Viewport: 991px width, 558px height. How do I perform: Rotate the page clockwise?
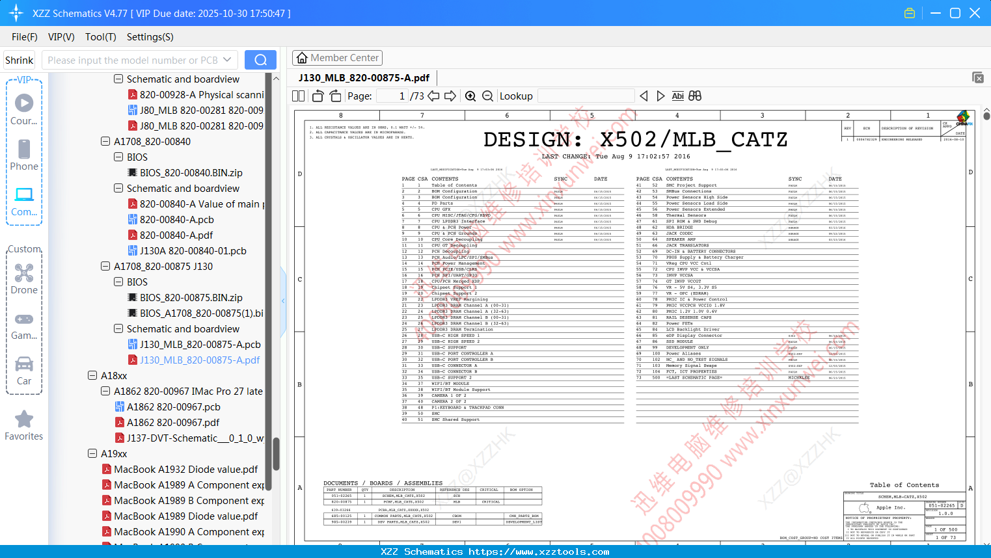point(336,96)
